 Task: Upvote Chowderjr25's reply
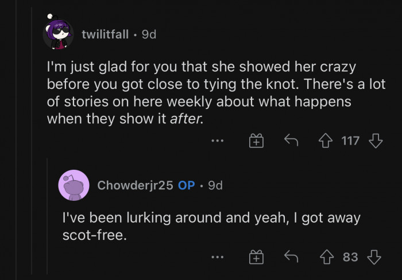[x=328, y=257]
